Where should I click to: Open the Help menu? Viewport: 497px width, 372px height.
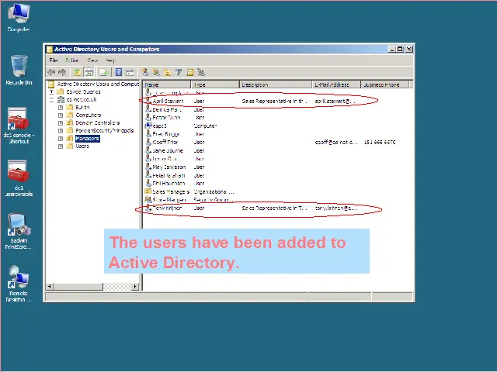coord(110,60)
